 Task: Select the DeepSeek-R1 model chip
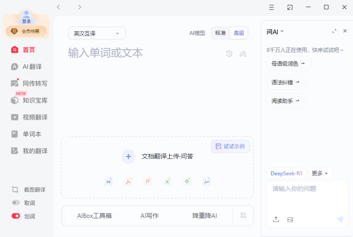(286, 173)
